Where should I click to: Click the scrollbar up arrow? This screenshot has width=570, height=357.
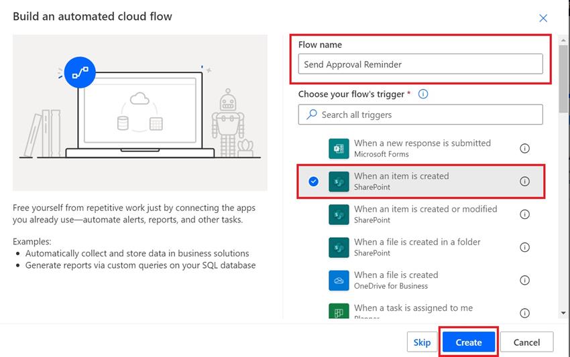[x=563, y=40]
